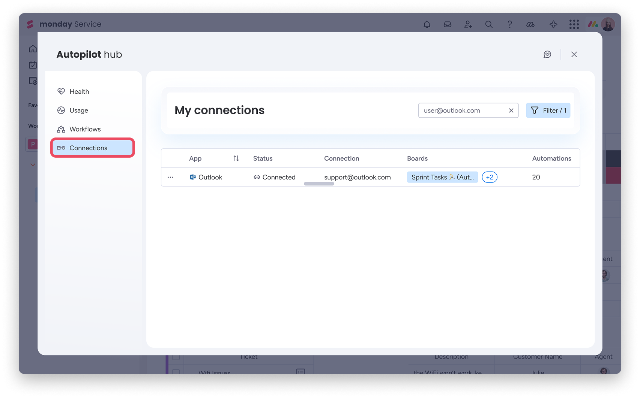
Task: Open the Outlook row three-dots menu
Action: 170,177
